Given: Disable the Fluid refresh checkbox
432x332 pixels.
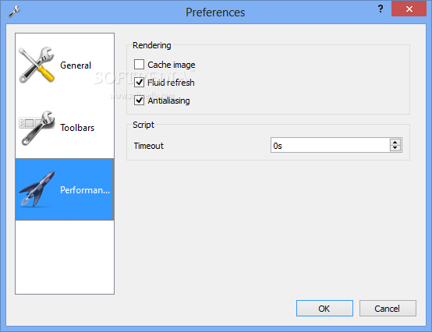Looking at the screenshot, I should (x=139, y=83).
